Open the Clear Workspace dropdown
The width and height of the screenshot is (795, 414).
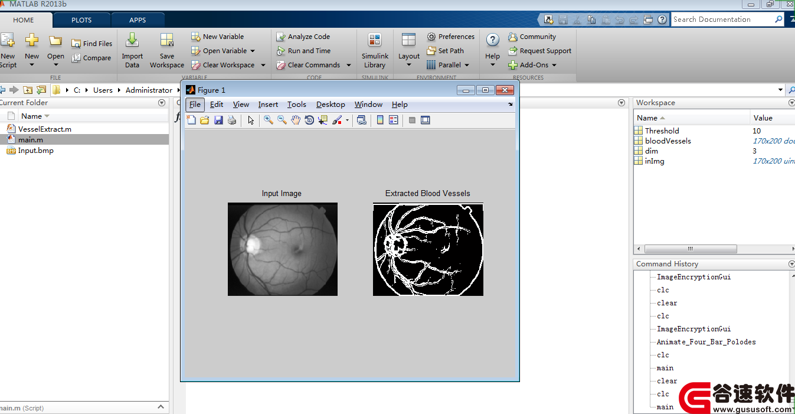[228, 65]
